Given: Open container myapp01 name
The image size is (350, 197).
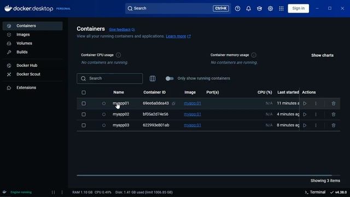Looking at the screenshot, I should (121, 103).
